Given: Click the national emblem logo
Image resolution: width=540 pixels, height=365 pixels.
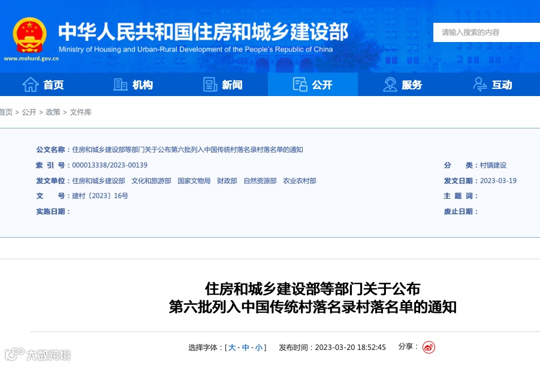Looking at the screenshot, I should coord(29,35).
